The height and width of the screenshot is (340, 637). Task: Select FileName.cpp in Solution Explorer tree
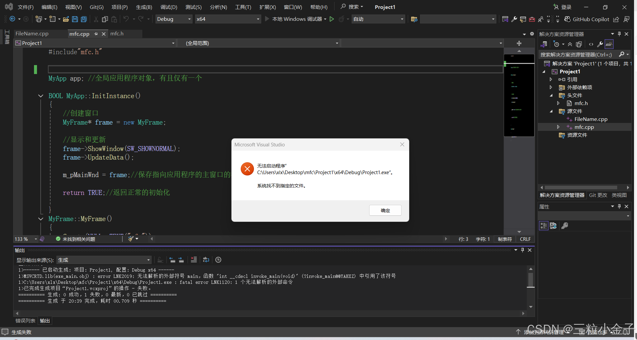point(591,119)
